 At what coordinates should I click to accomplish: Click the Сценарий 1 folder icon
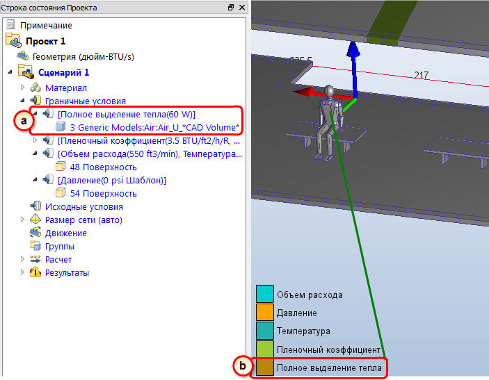[26, 72]
